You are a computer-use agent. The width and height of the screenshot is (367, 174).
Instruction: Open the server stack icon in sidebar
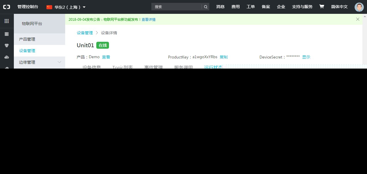click(x=7, y=34)
